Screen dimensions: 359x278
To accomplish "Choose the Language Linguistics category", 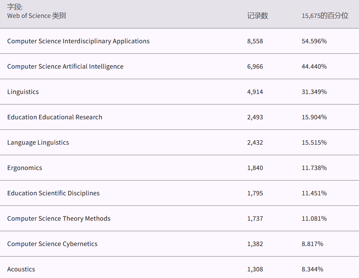I will tap(38, 142).
